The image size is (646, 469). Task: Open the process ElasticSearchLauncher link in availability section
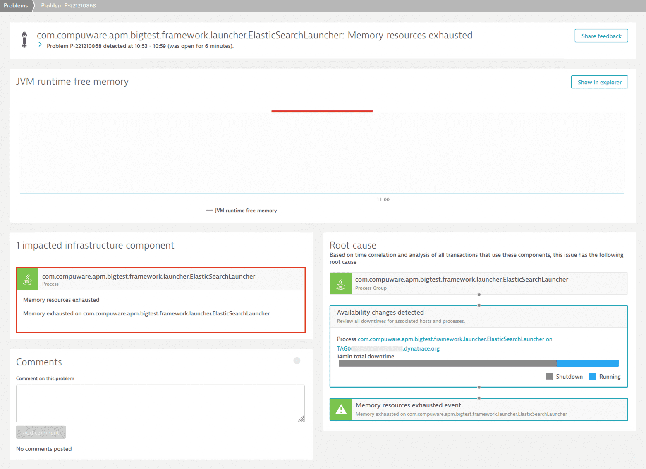point(455,339)
